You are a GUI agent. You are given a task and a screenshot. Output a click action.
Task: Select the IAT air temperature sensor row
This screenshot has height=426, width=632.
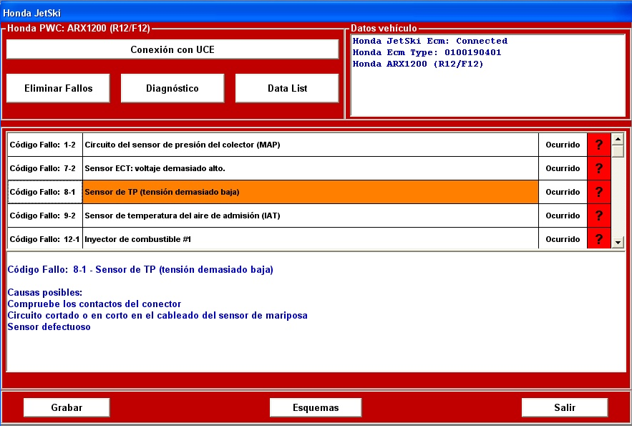coord(310,216)
